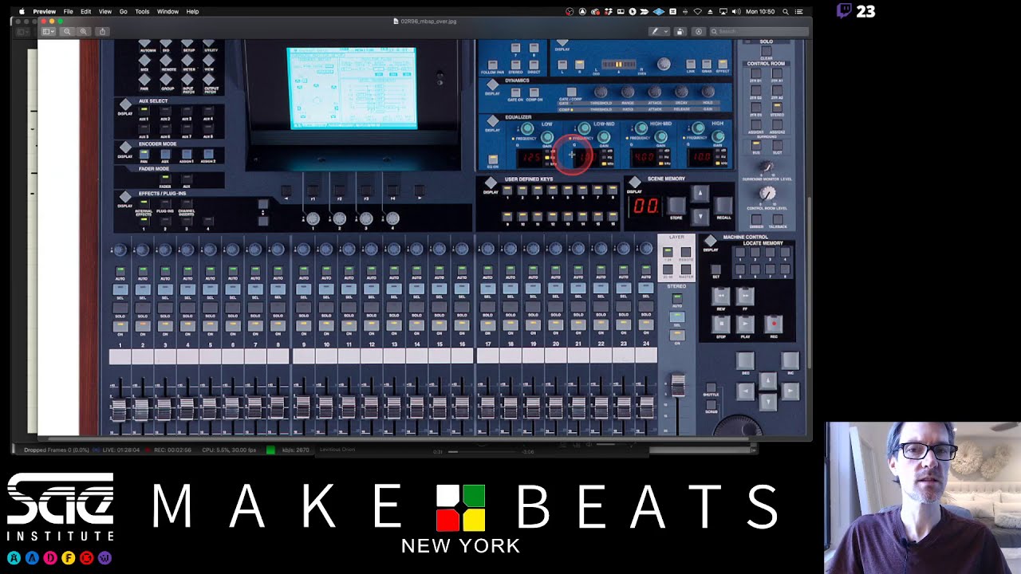Open the View menu
Image resolution: width=1021 pixels, height=574 pixels.
coord(104,11)
